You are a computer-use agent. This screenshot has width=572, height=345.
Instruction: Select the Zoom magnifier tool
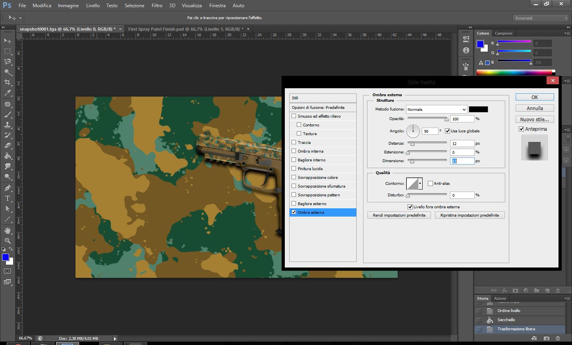coord(8,241)
